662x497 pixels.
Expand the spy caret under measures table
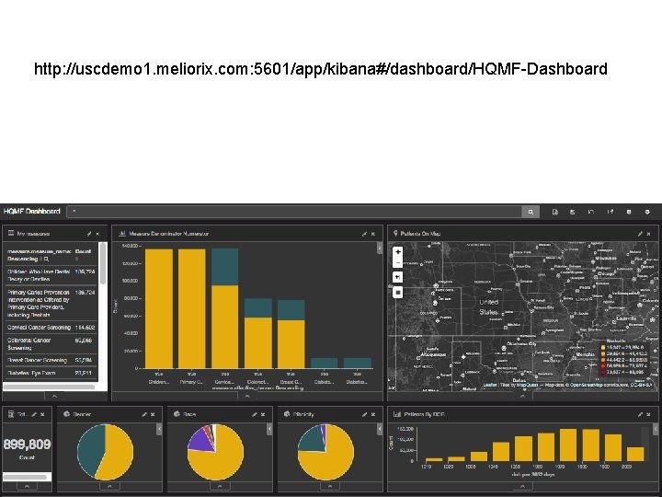tap(54, 397)
